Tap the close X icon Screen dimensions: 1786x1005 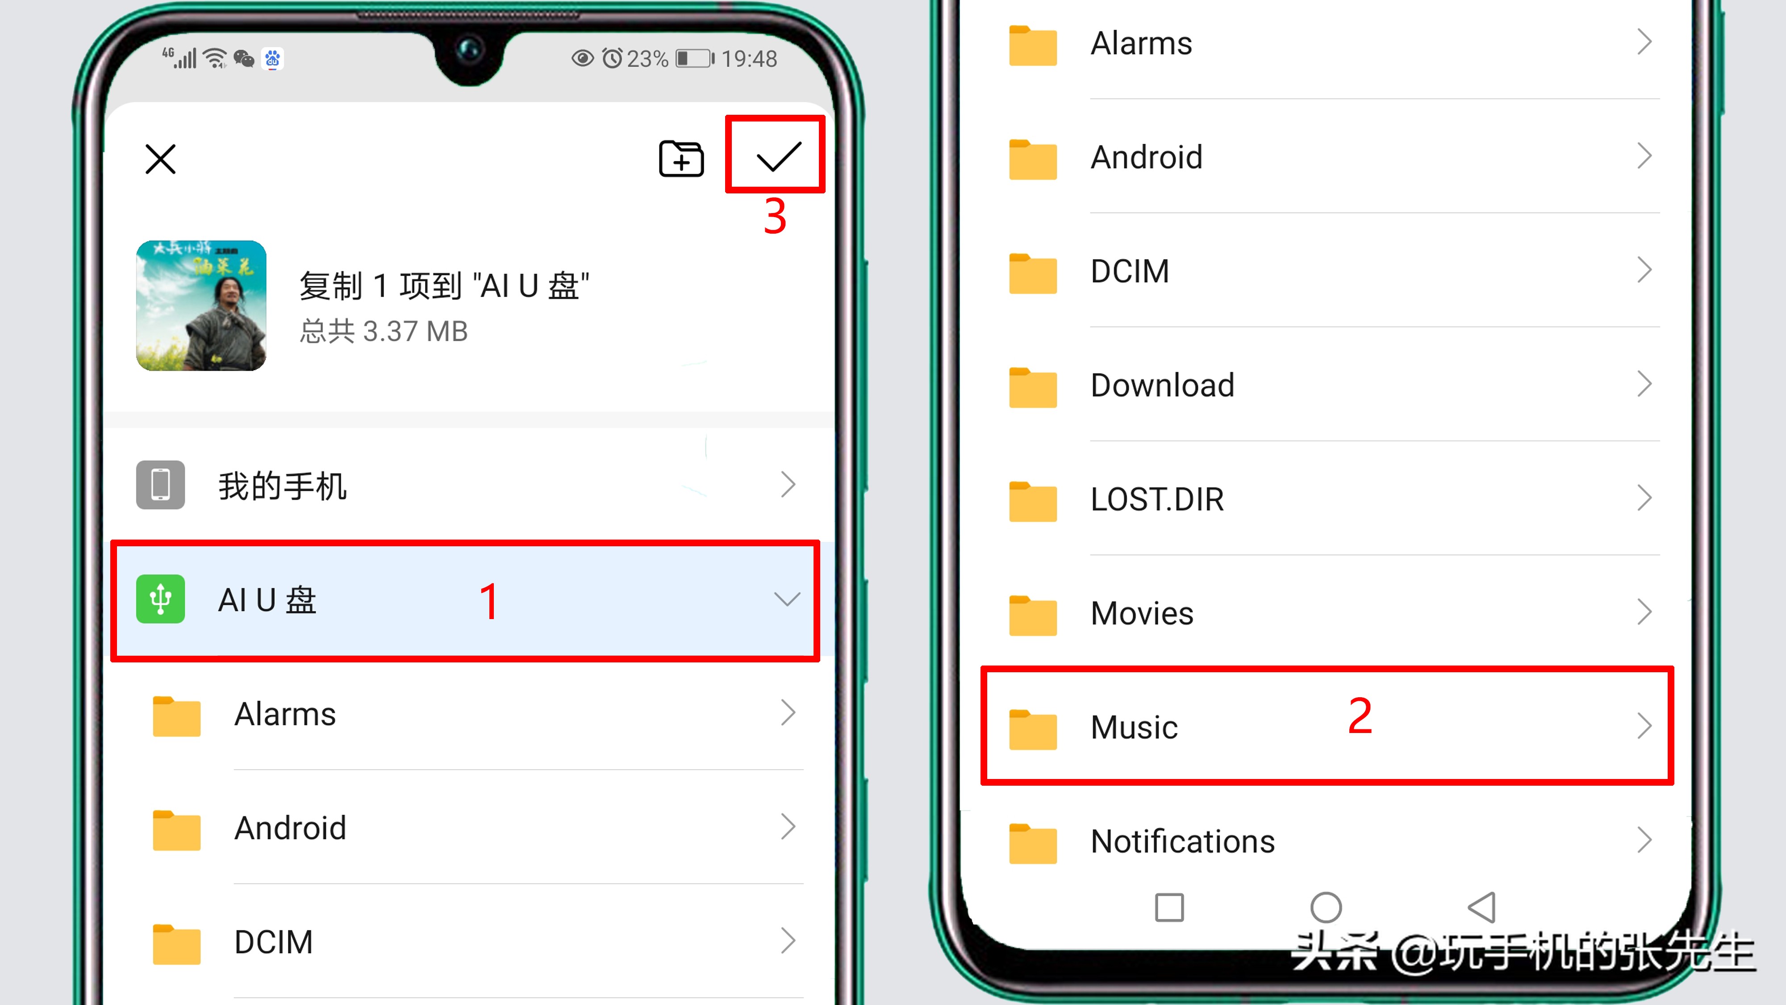pos(161,158)
